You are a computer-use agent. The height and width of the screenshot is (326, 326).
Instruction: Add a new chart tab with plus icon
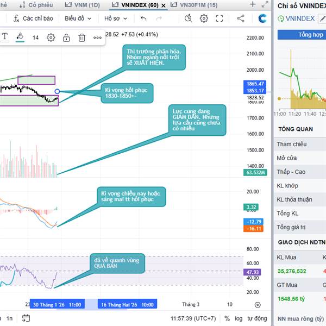[253, 4]
